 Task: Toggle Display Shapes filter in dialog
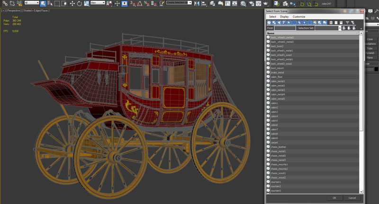[x=274, y=22]
